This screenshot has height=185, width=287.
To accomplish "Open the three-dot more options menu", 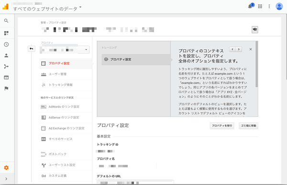I will tap(269, 6).
